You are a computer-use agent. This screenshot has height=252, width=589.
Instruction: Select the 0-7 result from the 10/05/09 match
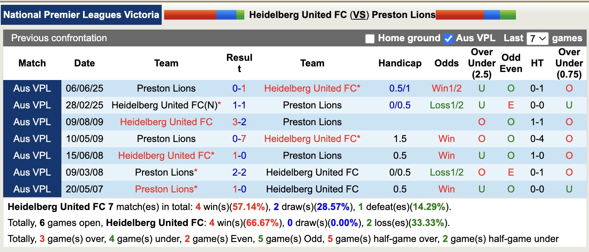[x=240, y=138]
